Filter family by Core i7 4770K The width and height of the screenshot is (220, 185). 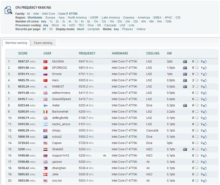(68, 13)
